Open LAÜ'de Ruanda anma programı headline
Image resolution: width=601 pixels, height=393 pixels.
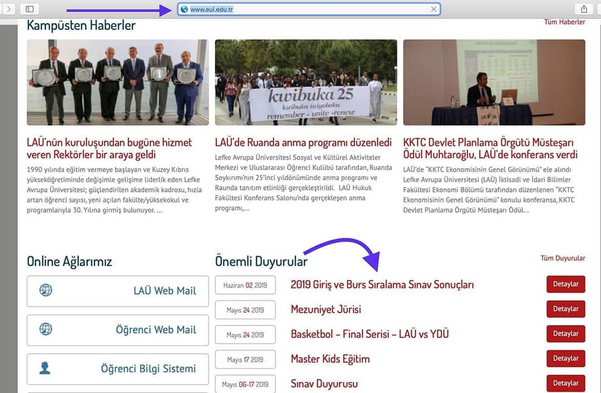(303, 143)
